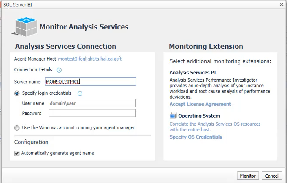The height and width of the screenshot is (183, 287).
Task: Click the Server name input field
Action: (x=91, y=82)
